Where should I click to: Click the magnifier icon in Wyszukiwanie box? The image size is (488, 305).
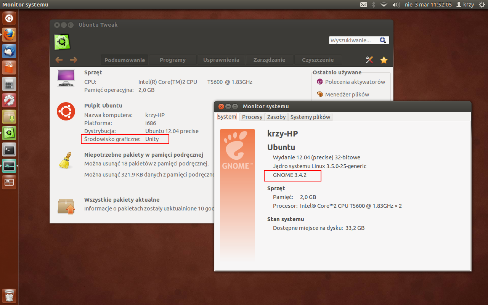coord(383,40)
